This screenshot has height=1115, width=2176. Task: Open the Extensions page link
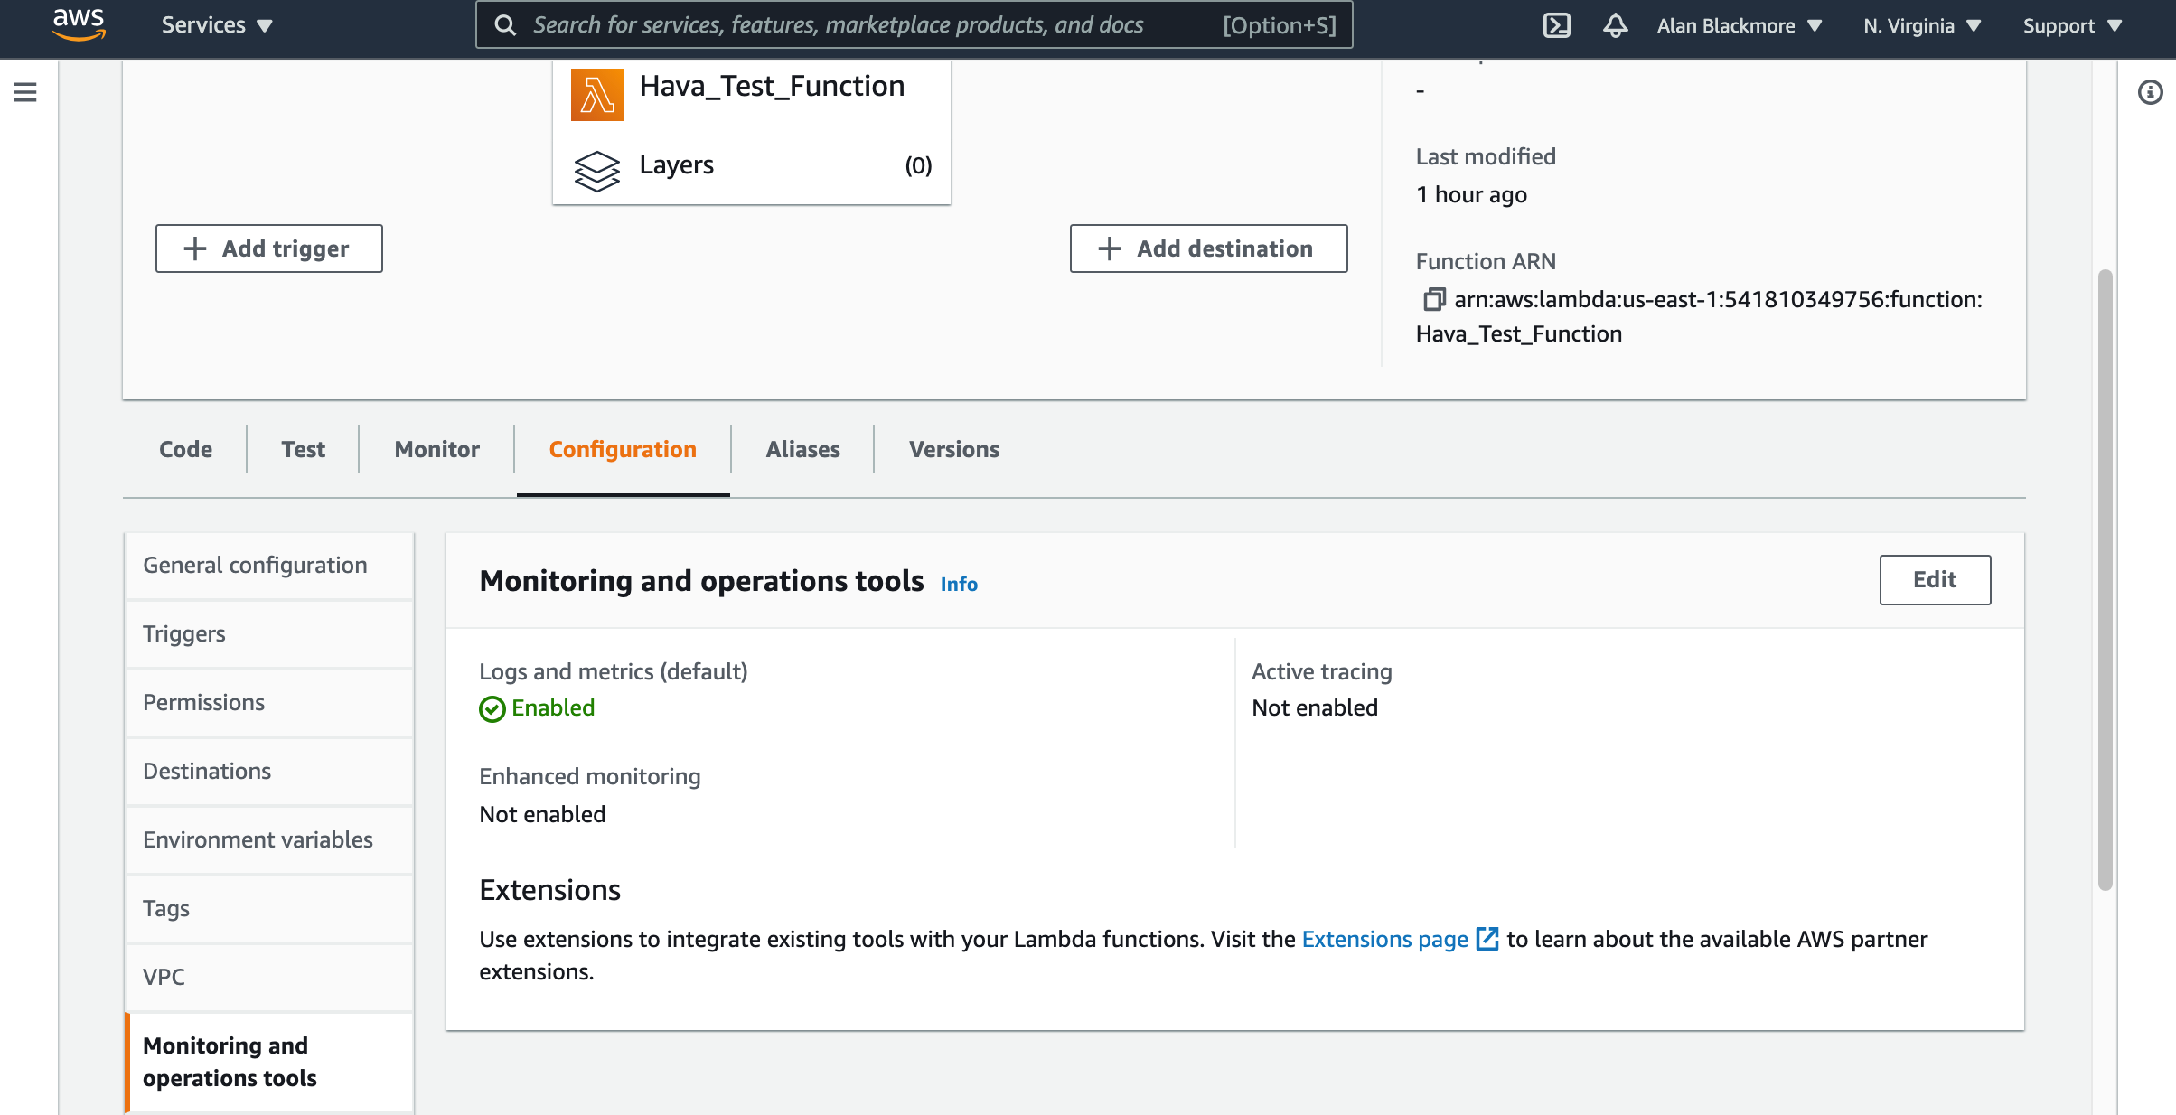click(x=1383, y=939)
